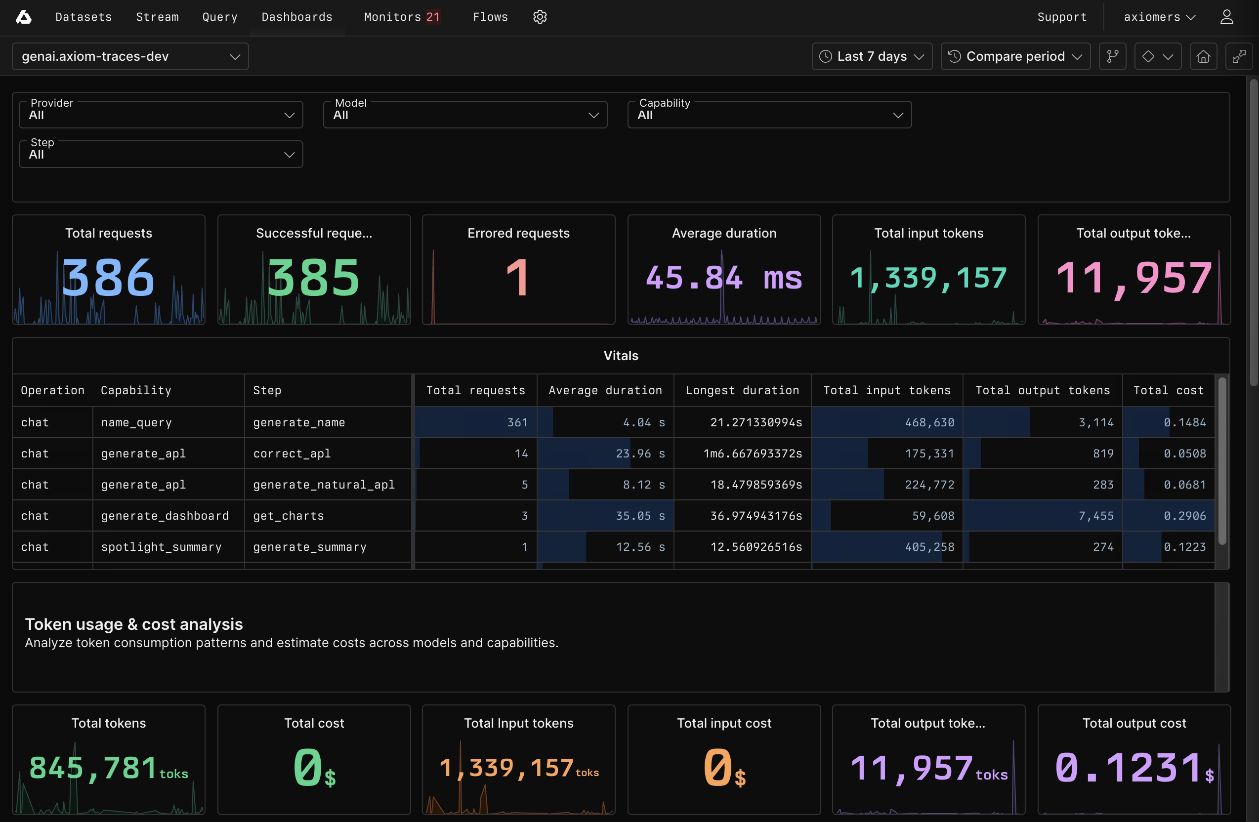Select the Dashboards tab
The image size is (1259, 822).
(297, 17)
